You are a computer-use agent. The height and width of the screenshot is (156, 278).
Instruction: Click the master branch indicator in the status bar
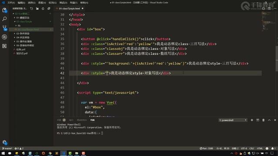(x=7, y=148)
